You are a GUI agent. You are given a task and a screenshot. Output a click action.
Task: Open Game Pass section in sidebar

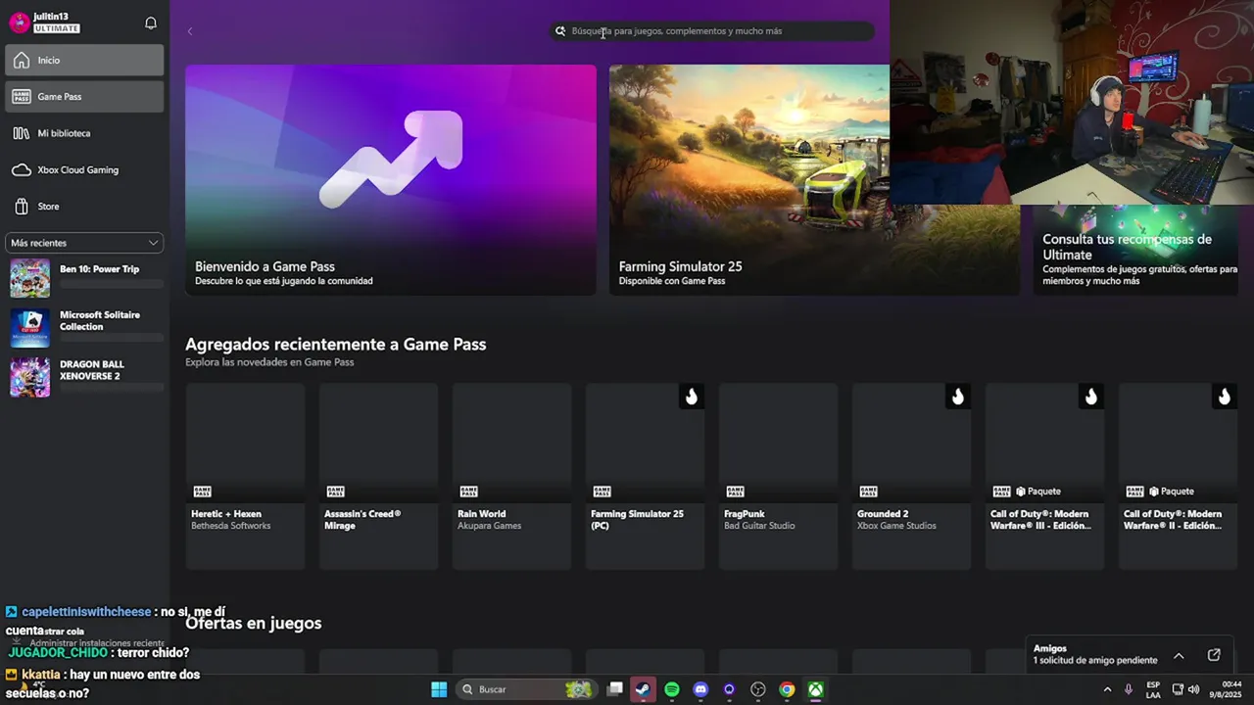pyautogui.click(x=85, y=97)
